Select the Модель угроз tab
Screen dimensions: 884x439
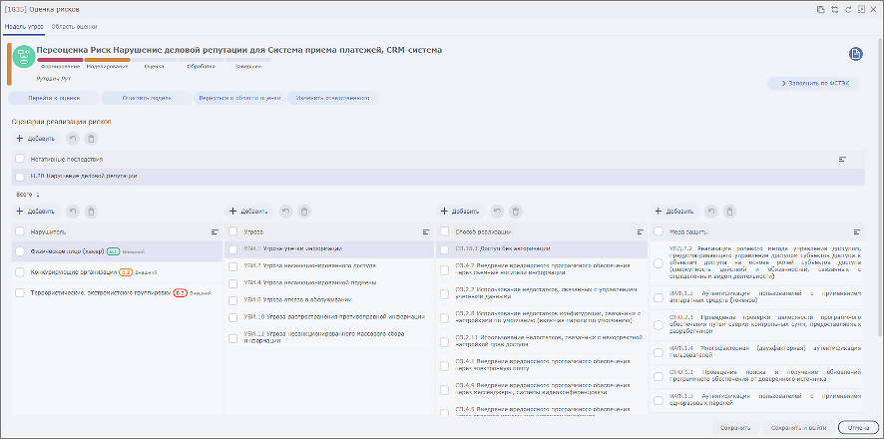tap(25, 25)
